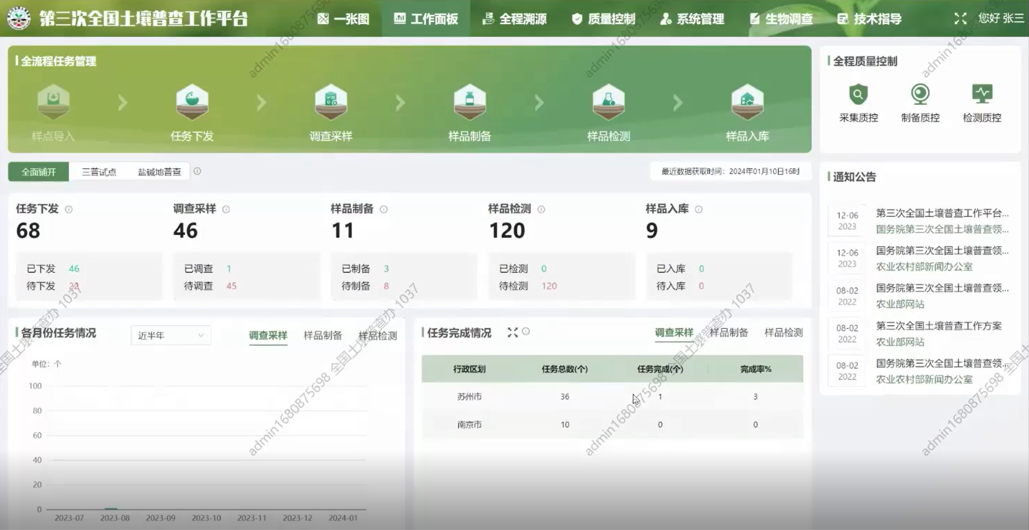Open the 质量控制 navigation menu
The height and width of the screenshot is (530, 1029).
click(603, 19)
